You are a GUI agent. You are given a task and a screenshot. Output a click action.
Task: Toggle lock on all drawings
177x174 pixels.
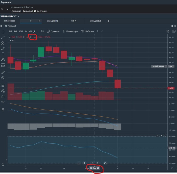3,96
